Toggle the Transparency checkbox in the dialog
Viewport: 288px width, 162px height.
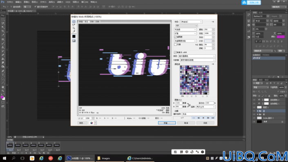pyautogui.click(x=175, y=37)
